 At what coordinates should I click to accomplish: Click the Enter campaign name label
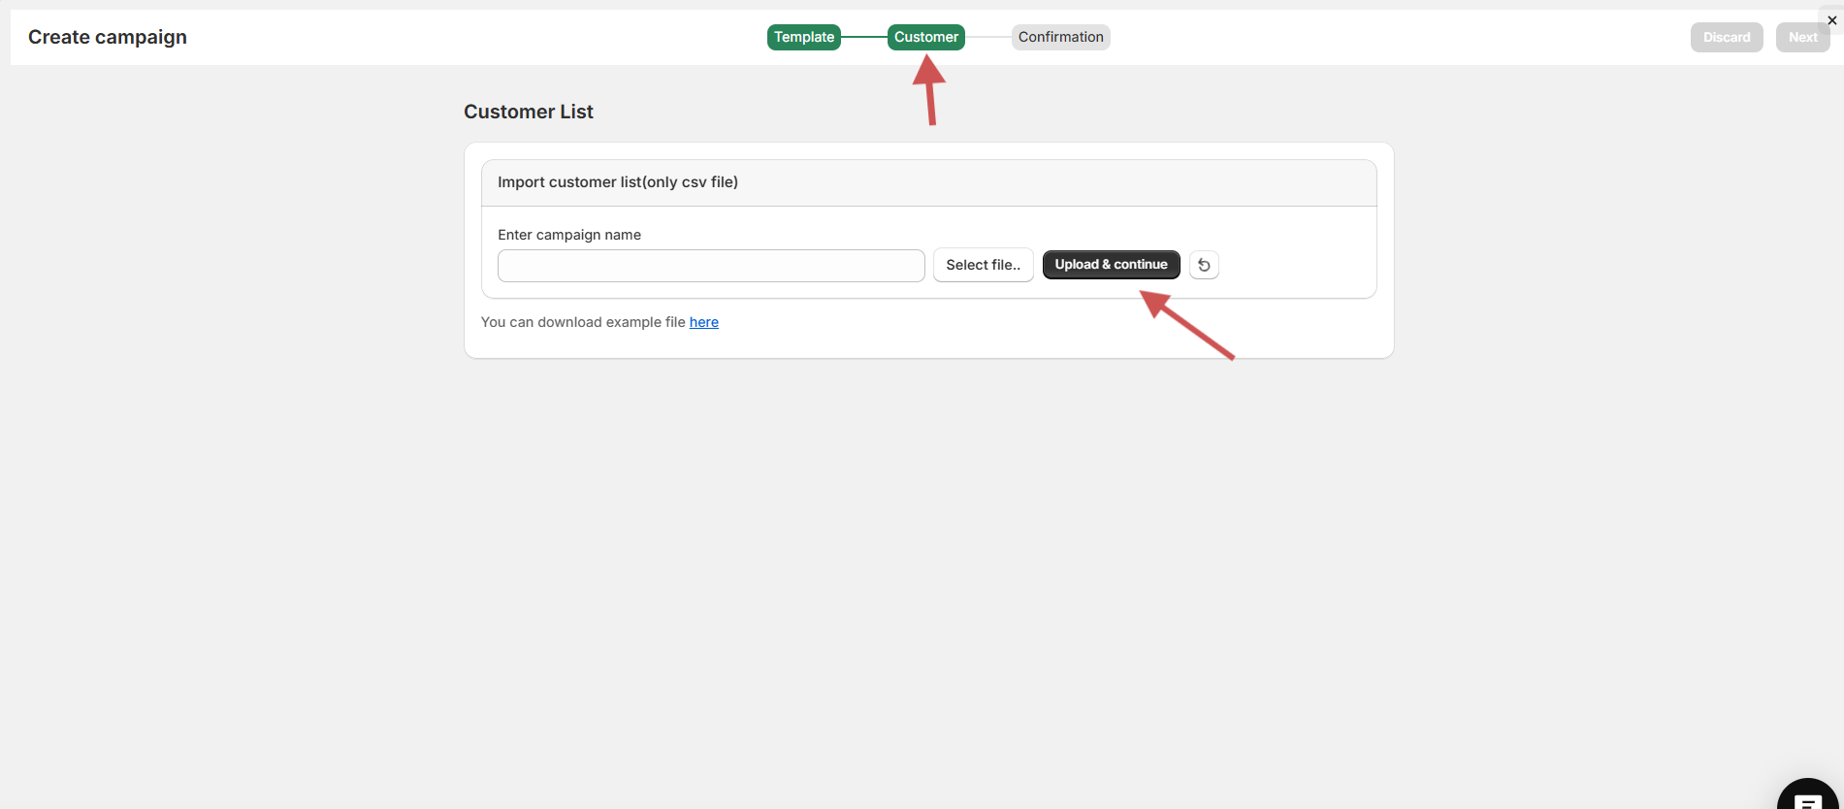(x=568, y=235)
